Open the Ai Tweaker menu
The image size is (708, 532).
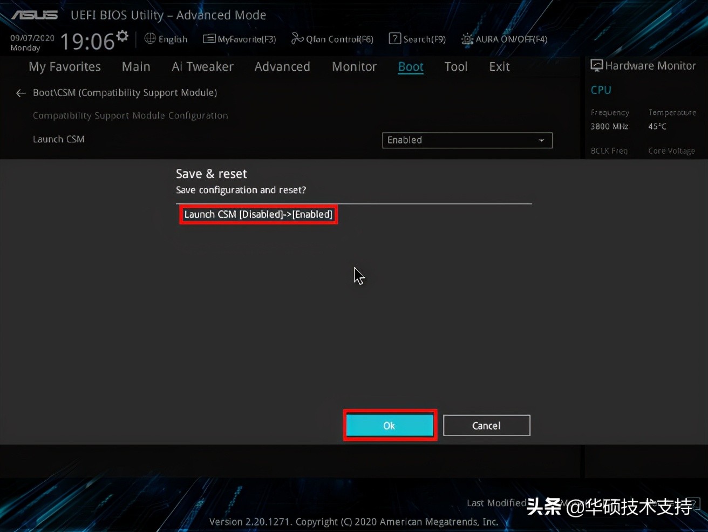(202, 66)
